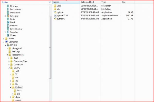Screen dimensions: 154x102
Task: Select the Common Files tree folder
Action: tap(20, 61)
